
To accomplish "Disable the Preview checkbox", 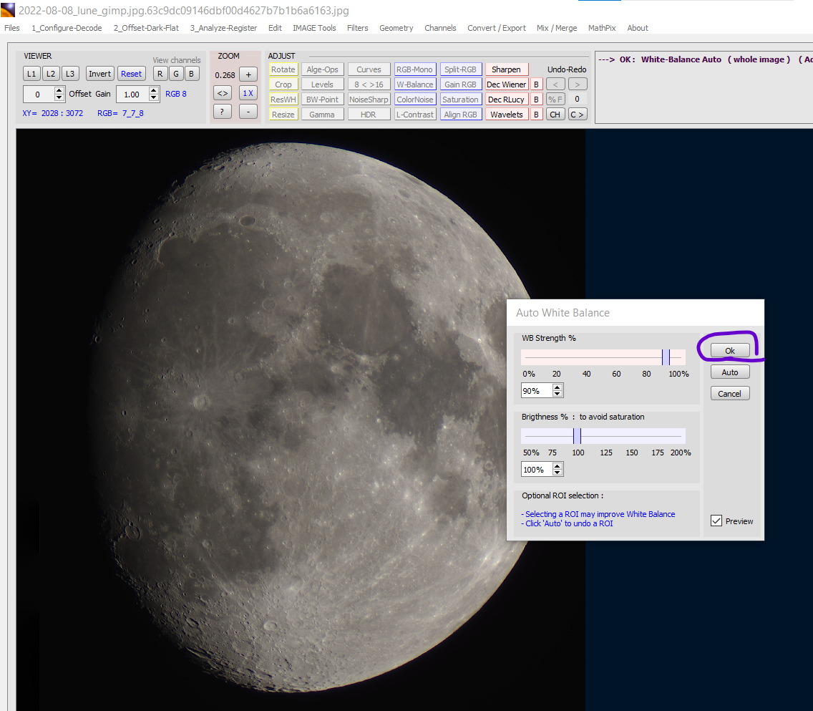I will coord(716,521).
